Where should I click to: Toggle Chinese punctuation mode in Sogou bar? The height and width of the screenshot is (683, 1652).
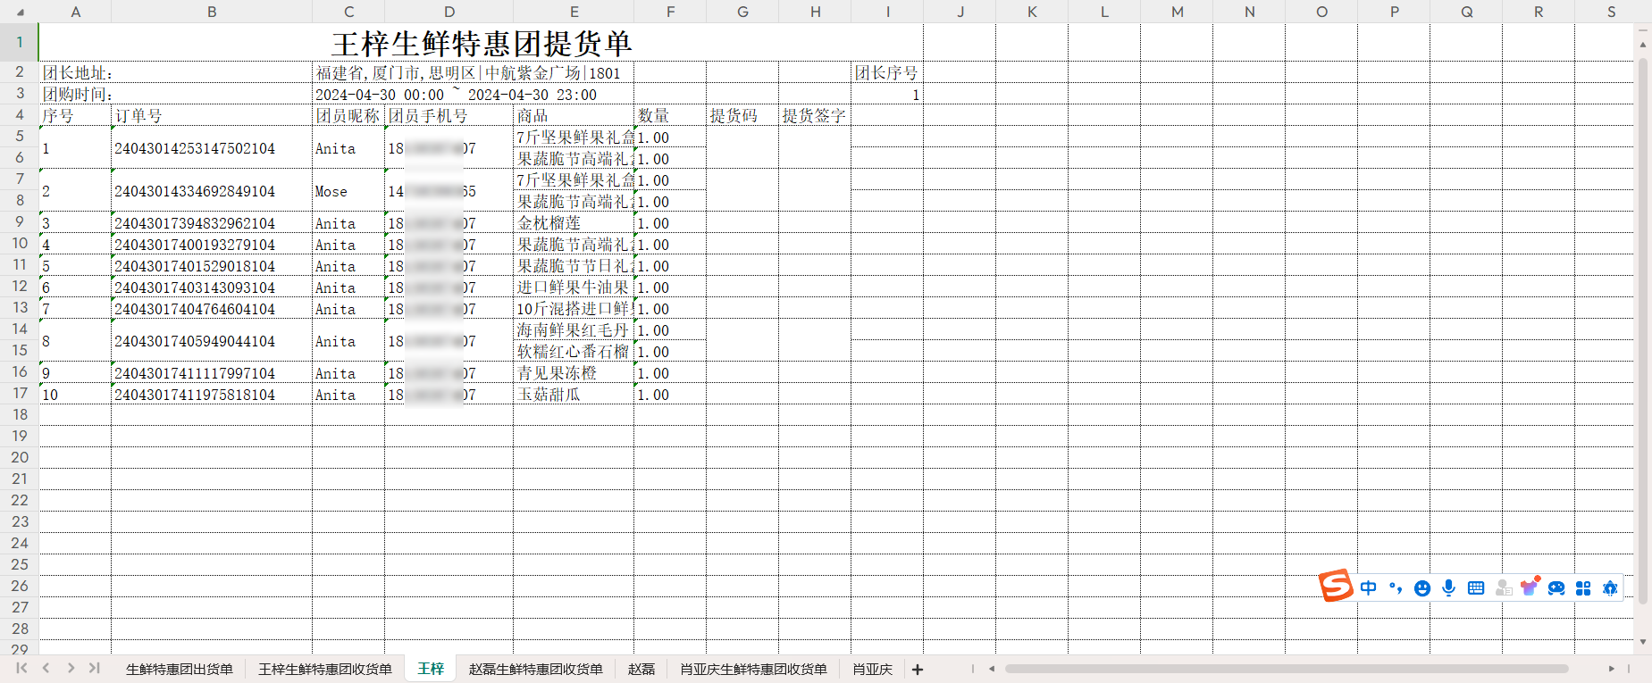(x=1396, y=587)
